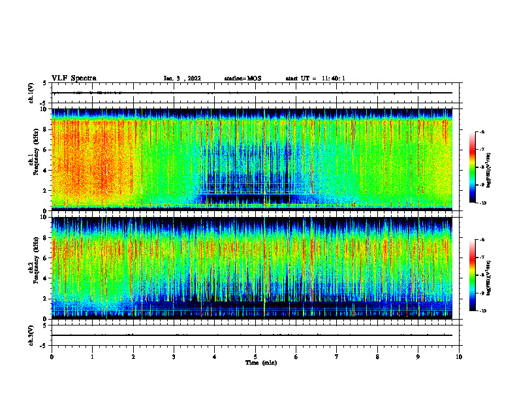Click the time axis tick label "7"
Screen dimensions: 517x400
(x=337, y=357)
